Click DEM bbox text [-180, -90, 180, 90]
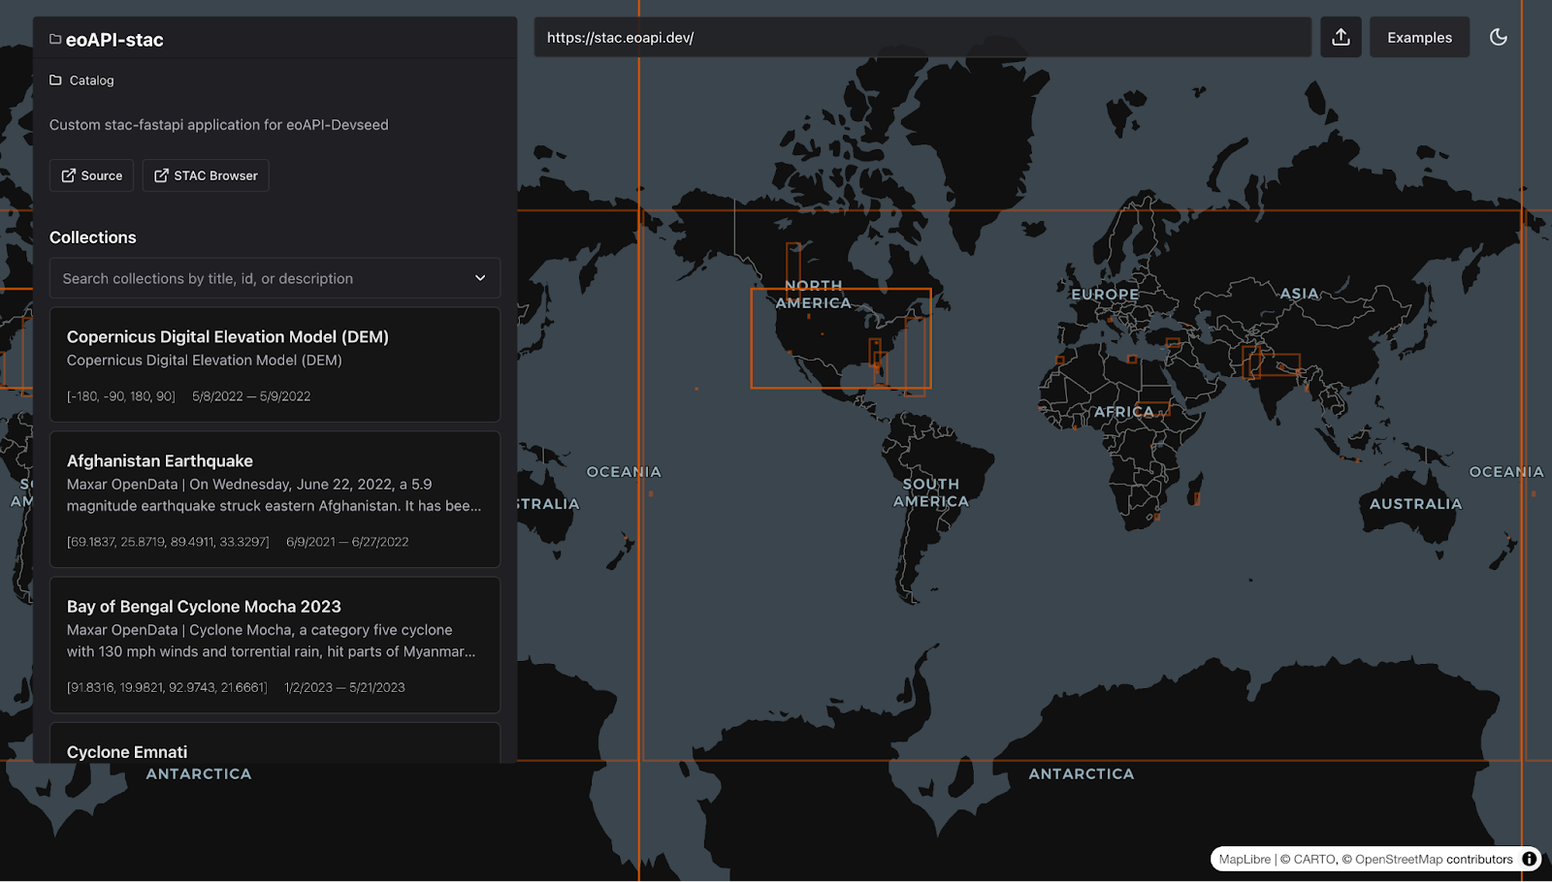Image resolution: width=1552 pixels, height=882 pixels. [x=121, y=396]
